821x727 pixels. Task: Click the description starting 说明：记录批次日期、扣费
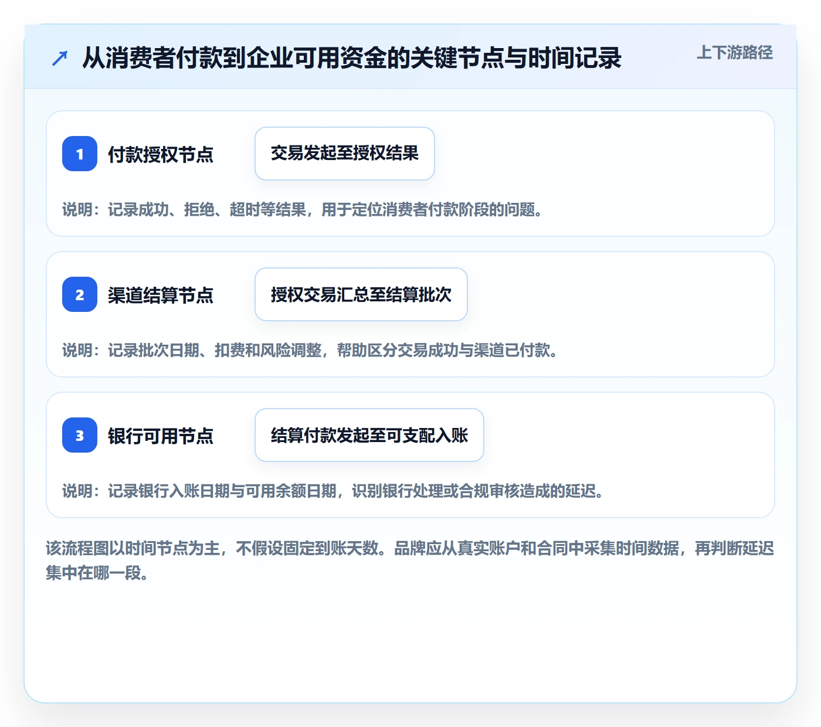[310, 350]
